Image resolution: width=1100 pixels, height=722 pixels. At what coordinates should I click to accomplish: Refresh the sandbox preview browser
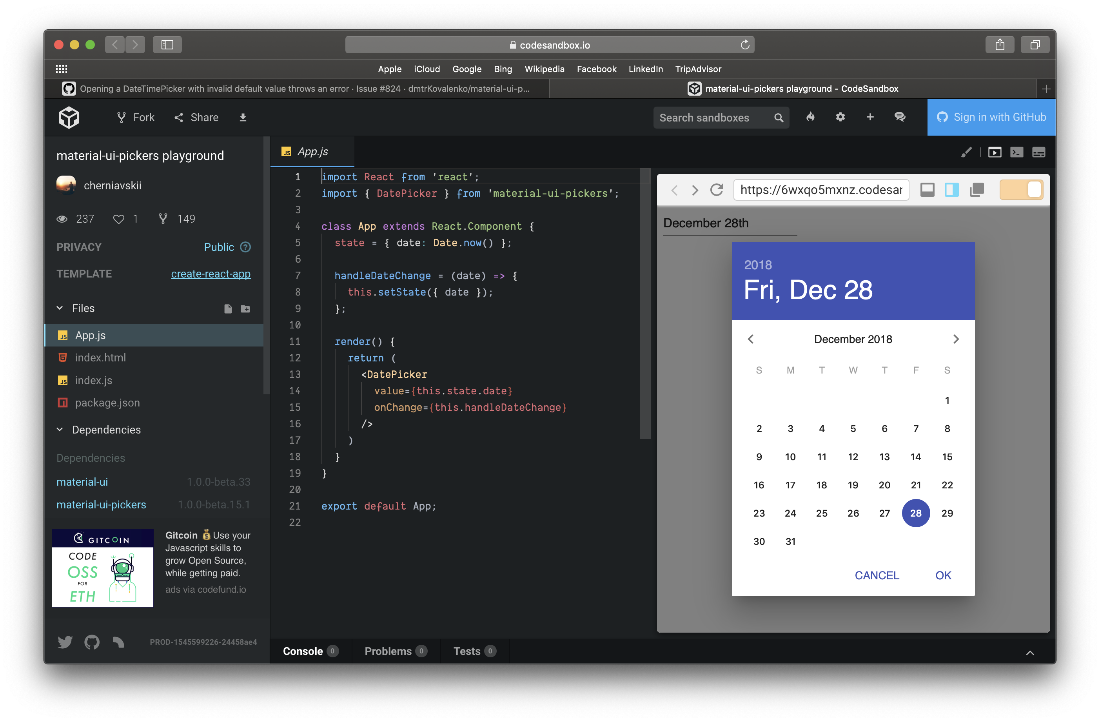pyautogui.click(x=716, y=190)
